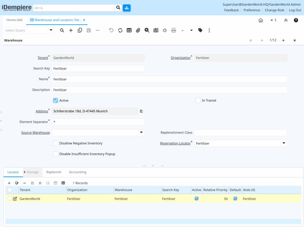Click the Log Out link
The width and height of the screenshot is (304, 227).
pos(295,10)
